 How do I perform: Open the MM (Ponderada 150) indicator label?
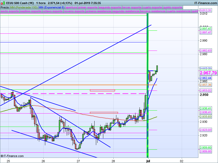click(x=24, y=7)
